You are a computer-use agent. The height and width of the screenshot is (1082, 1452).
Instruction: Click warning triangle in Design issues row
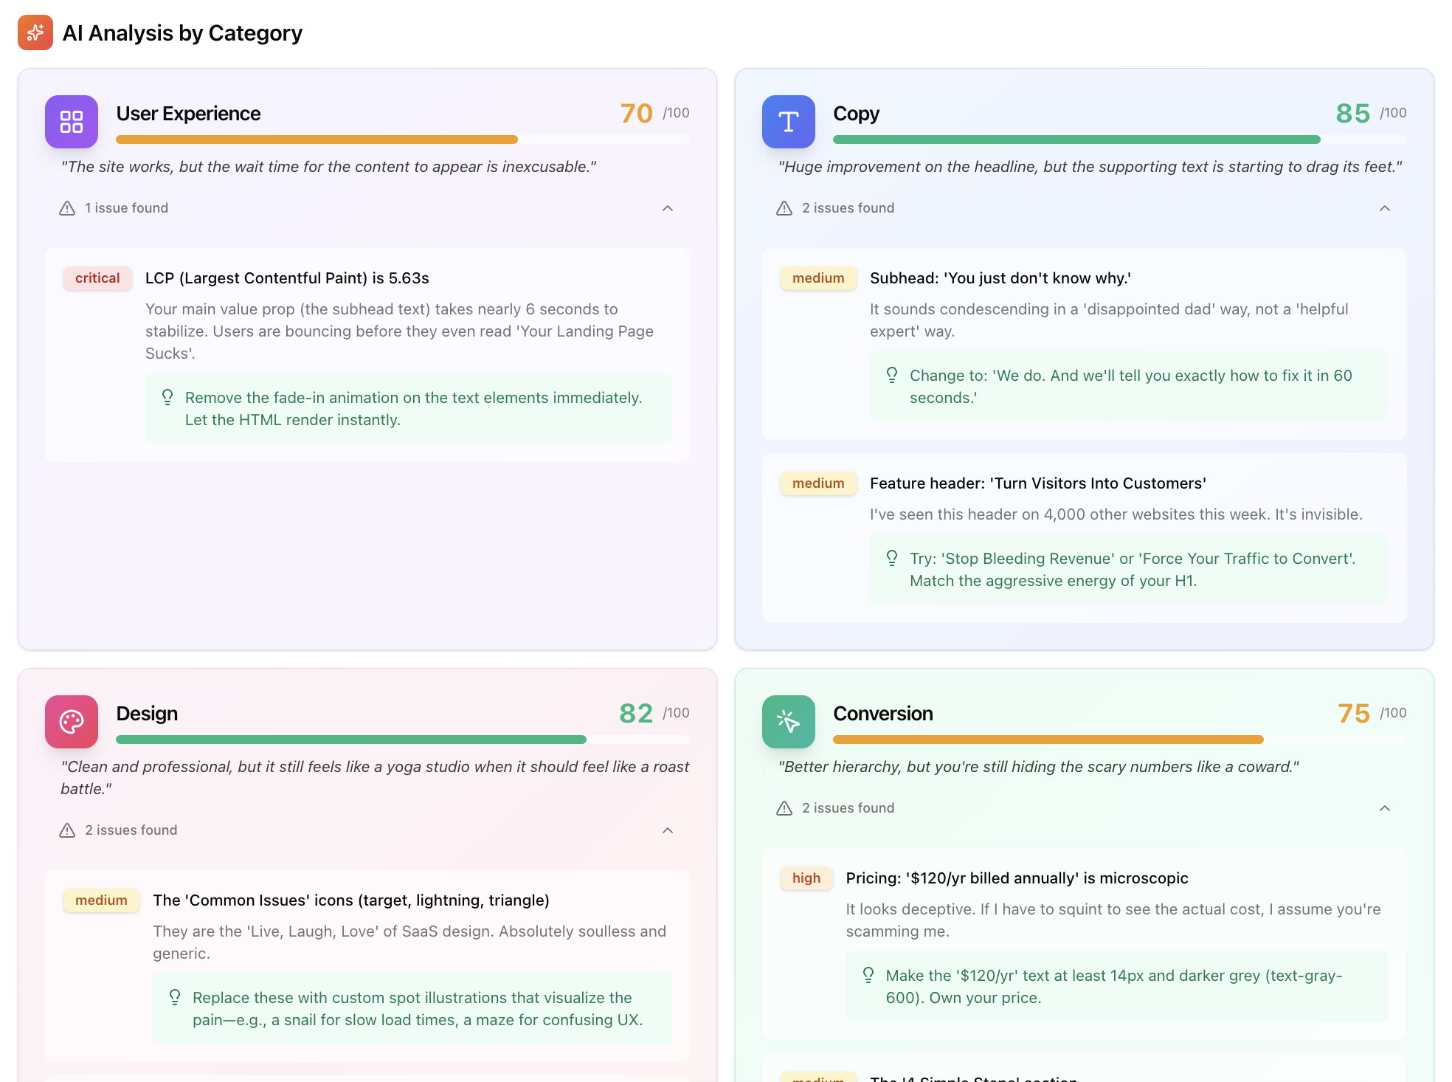coord(67,830)
